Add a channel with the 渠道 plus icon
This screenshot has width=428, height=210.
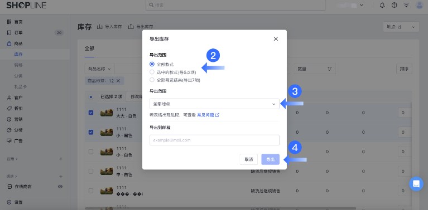pos(61,176)
